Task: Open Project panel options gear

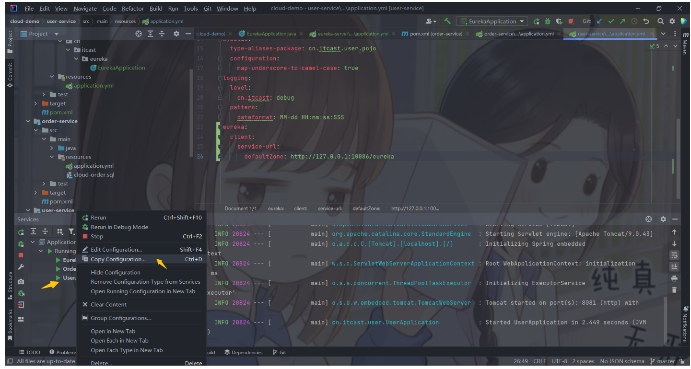Action: click(x=176, y=34)
